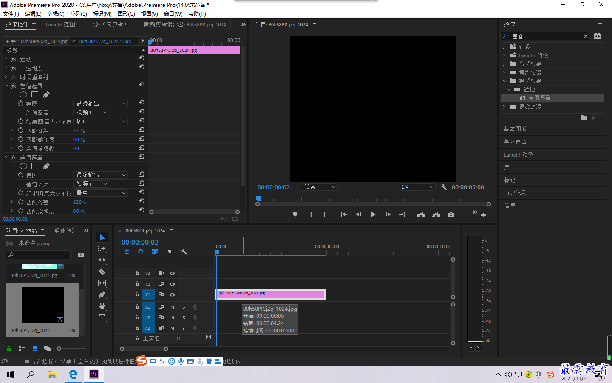Toggle lock on track A3
612x383 pixels.
[137, 328]
